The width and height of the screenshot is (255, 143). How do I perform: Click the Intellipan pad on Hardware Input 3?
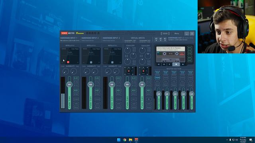(x=112, y=56)
